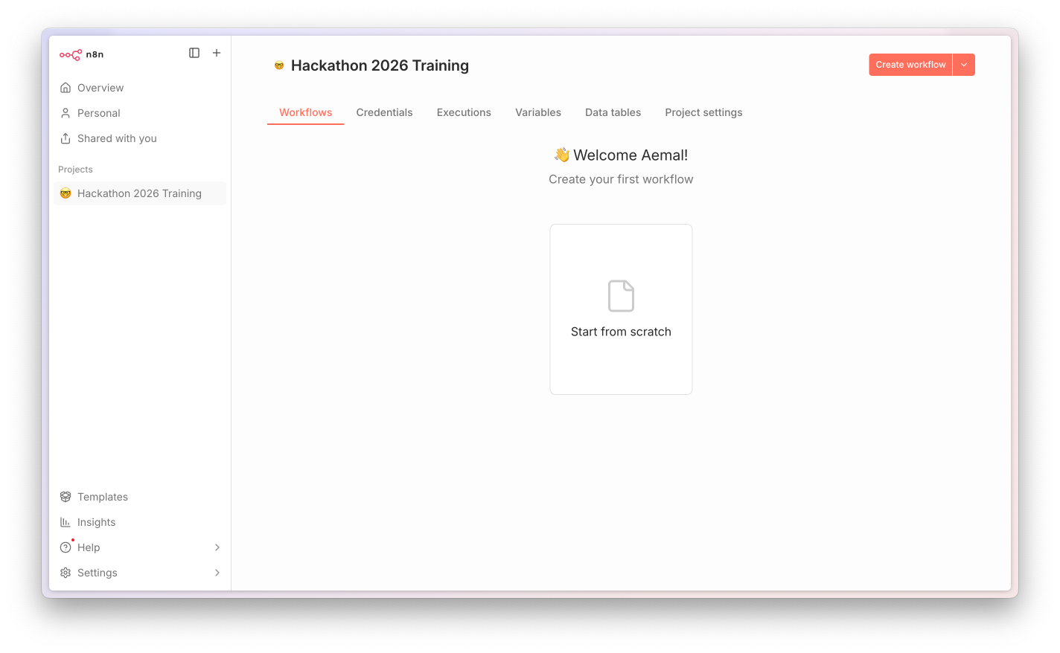Image resolution: width=1060 pixels, height=653 pixels.
Task: Click the Help question mark icon
Action: pos(66,547)
